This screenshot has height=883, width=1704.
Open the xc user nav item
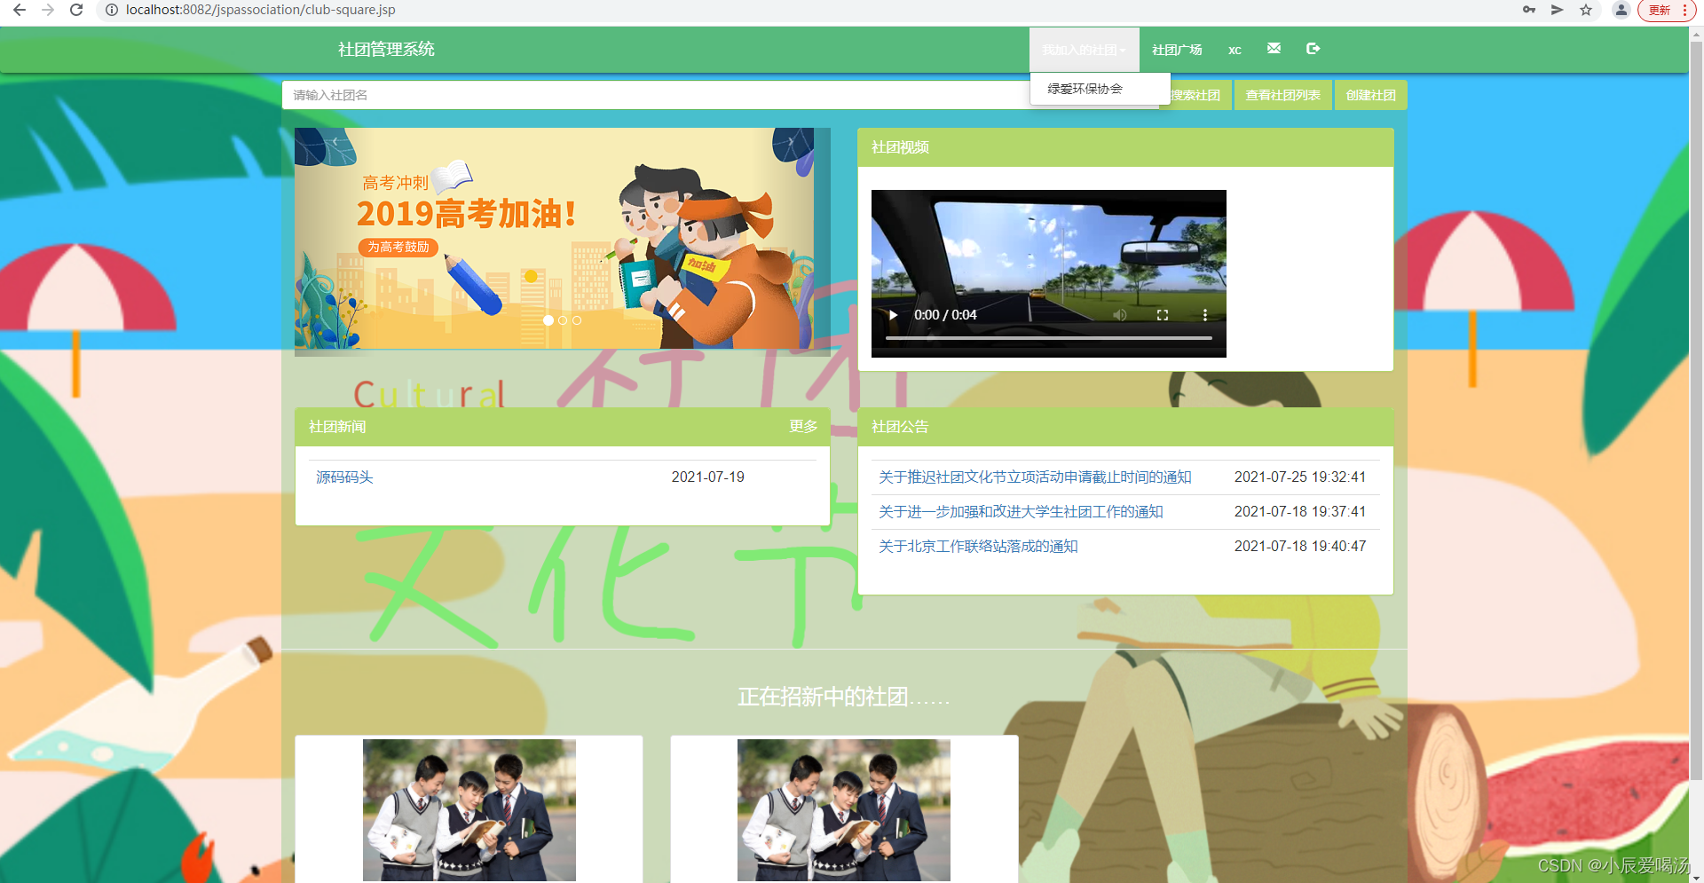(x=1235, y=50)
